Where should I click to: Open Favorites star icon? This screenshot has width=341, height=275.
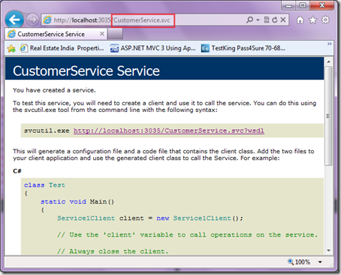(312, 20)
